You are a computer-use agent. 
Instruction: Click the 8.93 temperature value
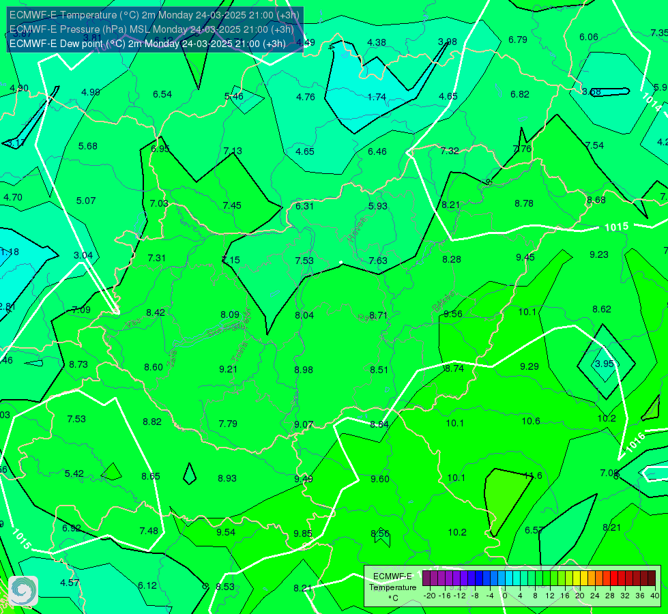click(x=227, y=478)
